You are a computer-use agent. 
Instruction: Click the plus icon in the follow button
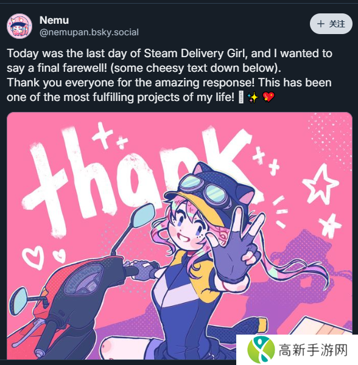coord(321,24)
